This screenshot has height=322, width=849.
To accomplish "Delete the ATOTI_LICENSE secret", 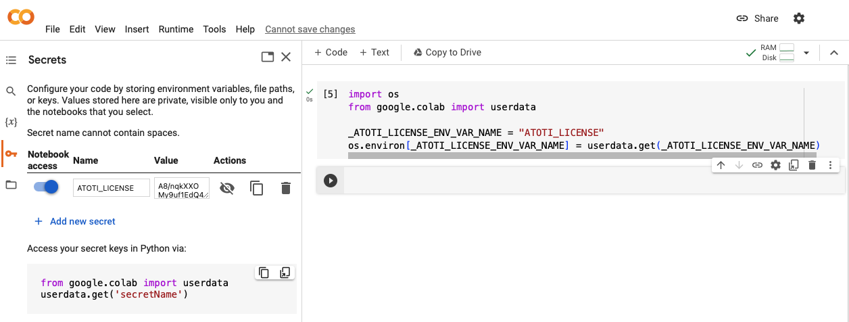I will (286, 188).
